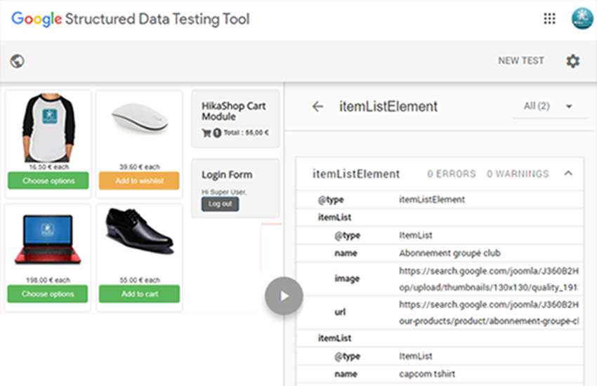
Task: Click the Login Form heading
Action: pos(227,175)
